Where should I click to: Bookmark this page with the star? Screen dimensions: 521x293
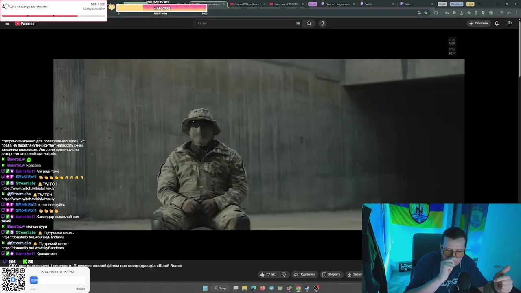point(426,13)
